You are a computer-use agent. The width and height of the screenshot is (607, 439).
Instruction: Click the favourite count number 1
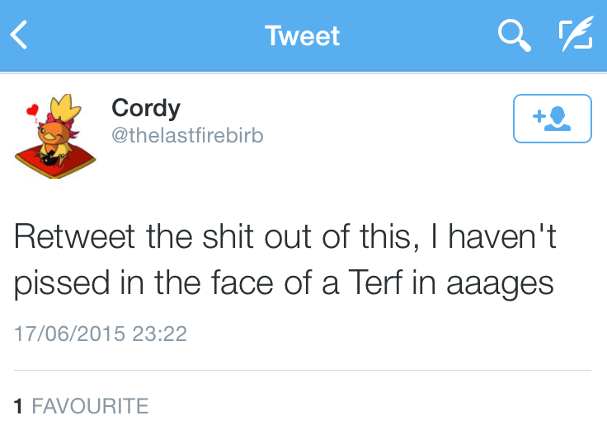click(x=18, y=405)
